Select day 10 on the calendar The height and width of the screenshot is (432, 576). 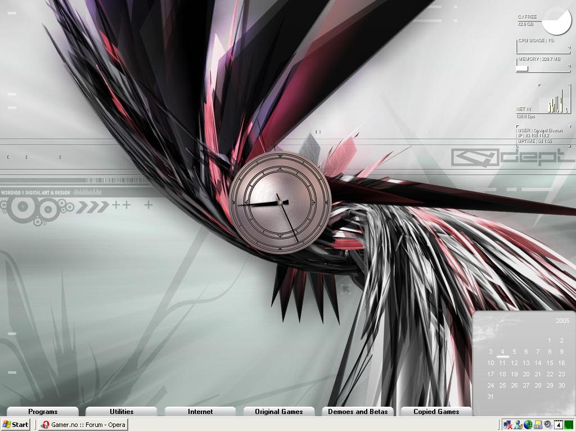point(490,363)
